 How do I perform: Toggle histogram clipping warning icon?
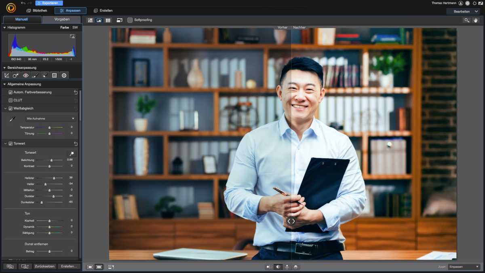click(x=72, y=36)
